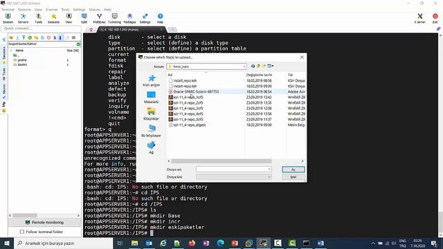Click the new tab button next to session tab
443x249 pixels.
point(172,29)
